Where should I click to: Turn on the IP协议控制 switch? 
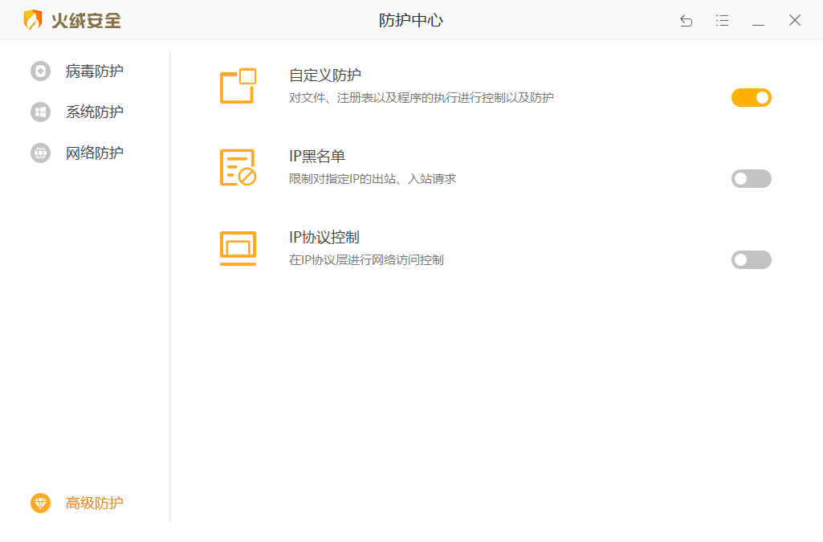point(751,259)
